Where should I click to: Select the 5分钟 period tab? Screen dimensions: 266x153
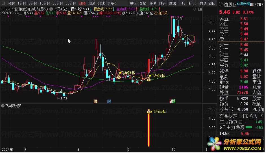pos(33,3)
